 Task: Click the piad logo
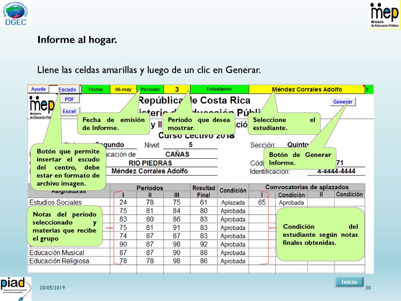(16, 288)
